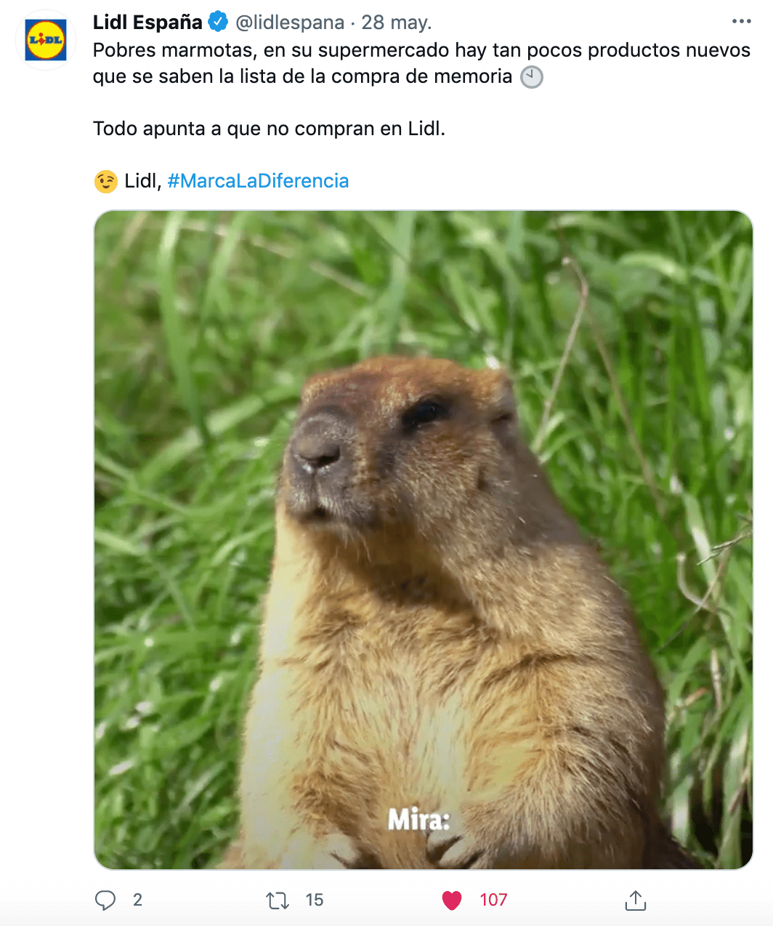The image size is (773, 926).
Task: Open the Lidl logo profile avatar
Action: 46,40
